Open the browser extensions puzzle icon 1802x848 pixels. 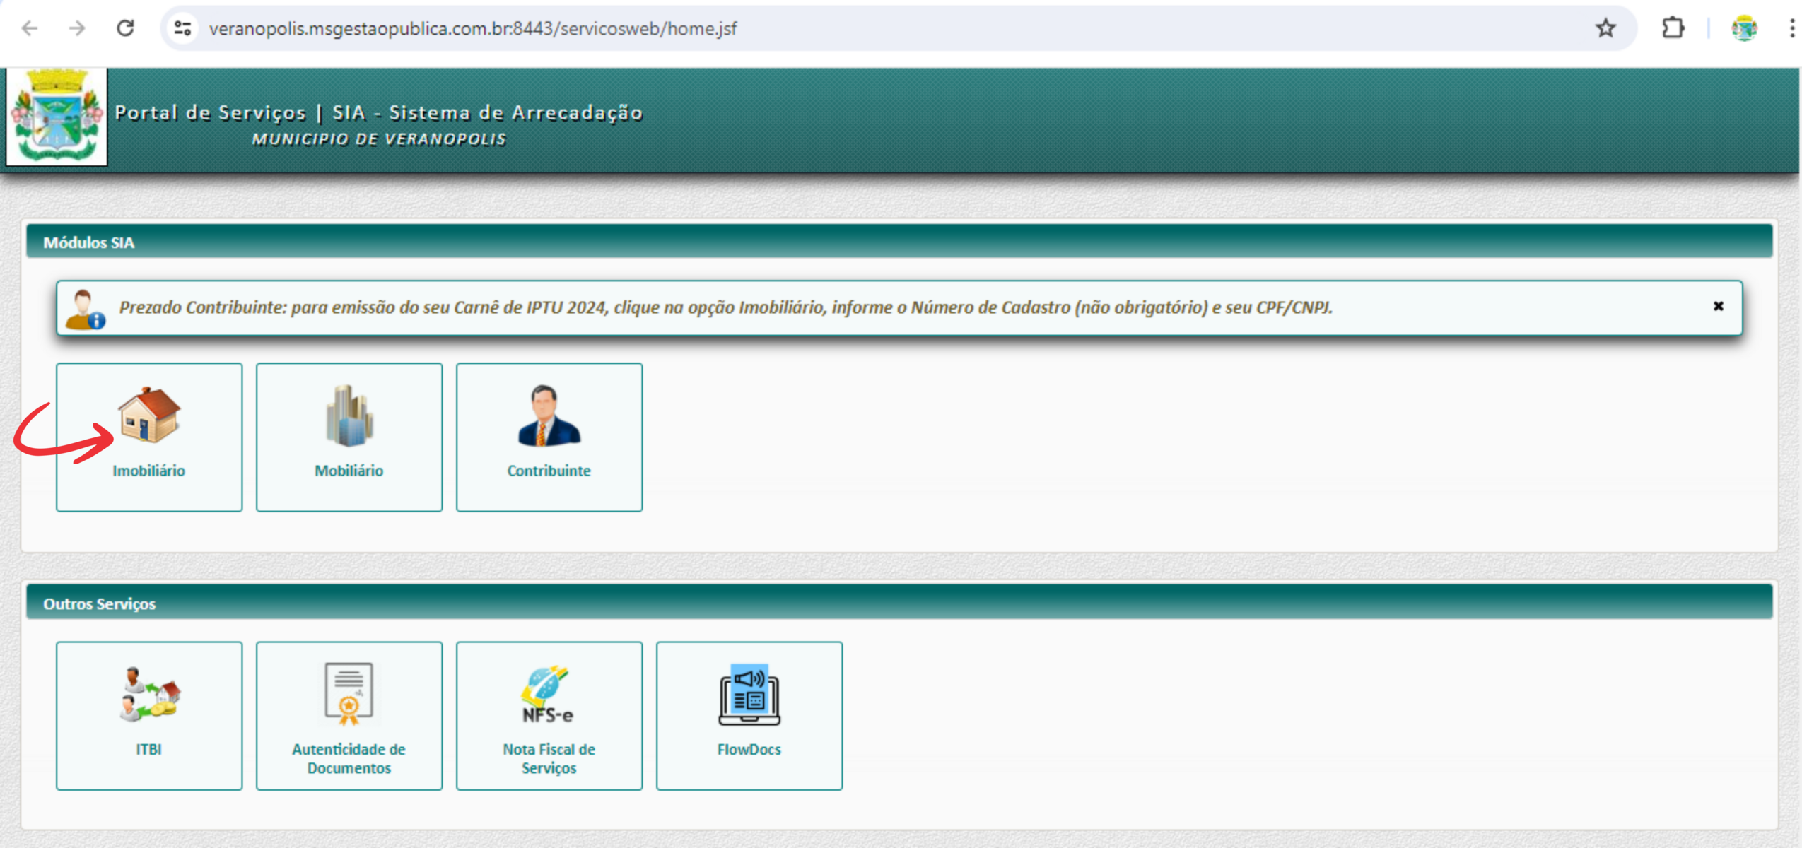[x=1673, y=28]
